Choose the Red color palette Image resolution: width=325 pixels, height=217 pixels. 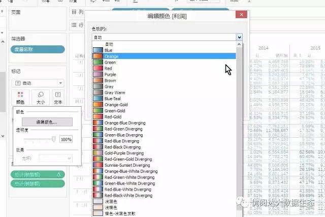(x=164, y=68)
